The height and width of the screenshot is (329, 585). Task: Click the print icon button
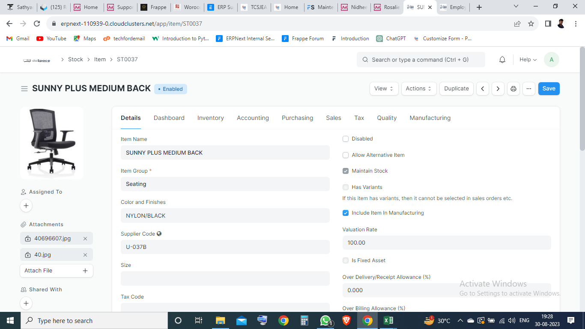pyautogui.click(x=513, y=89)
